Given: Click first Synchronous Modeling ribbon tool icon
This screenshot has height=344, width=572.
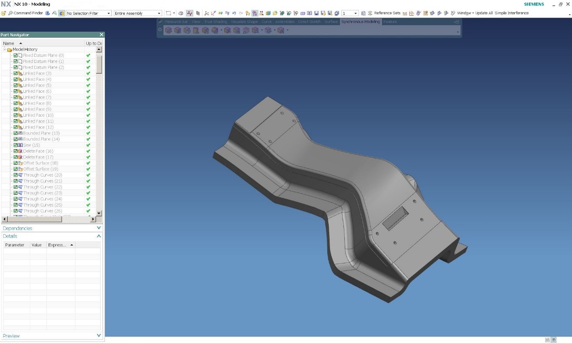Looking at the screenshot, I should coord(168,30).
